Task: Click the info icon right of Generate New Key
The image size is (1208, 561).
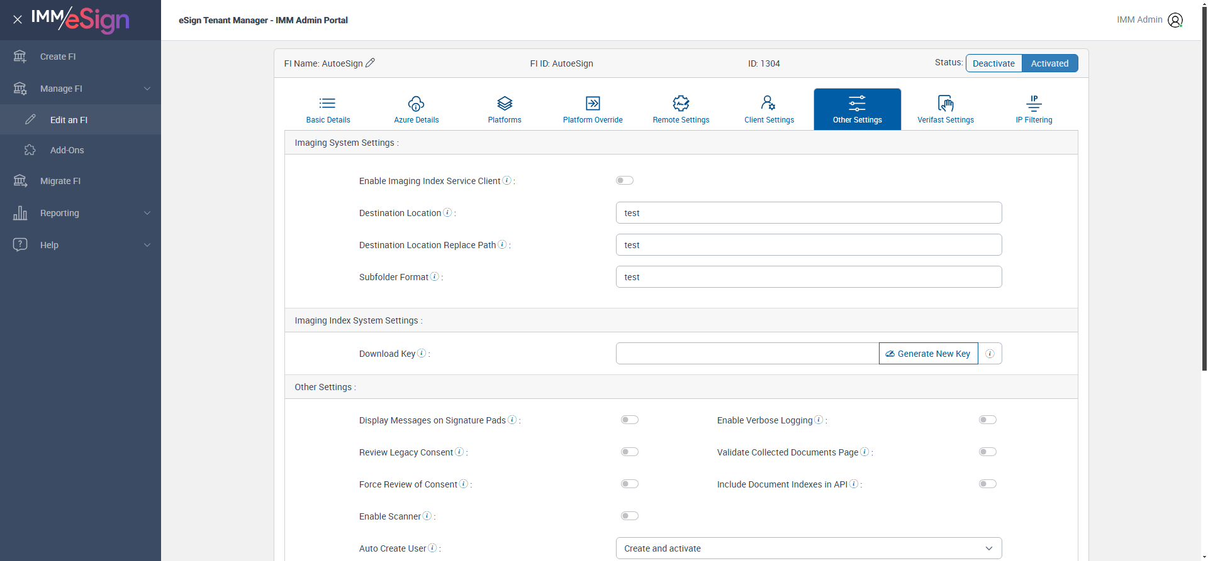Action: coord(990,354)
